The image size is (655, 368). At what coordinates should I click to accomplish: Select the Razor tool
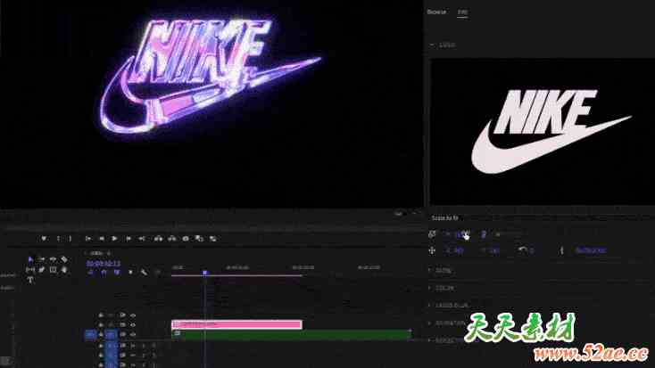tap(64, 259)
